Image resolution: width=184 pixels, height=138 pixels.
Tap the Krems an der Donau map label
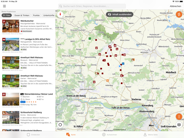click(76, 96)
